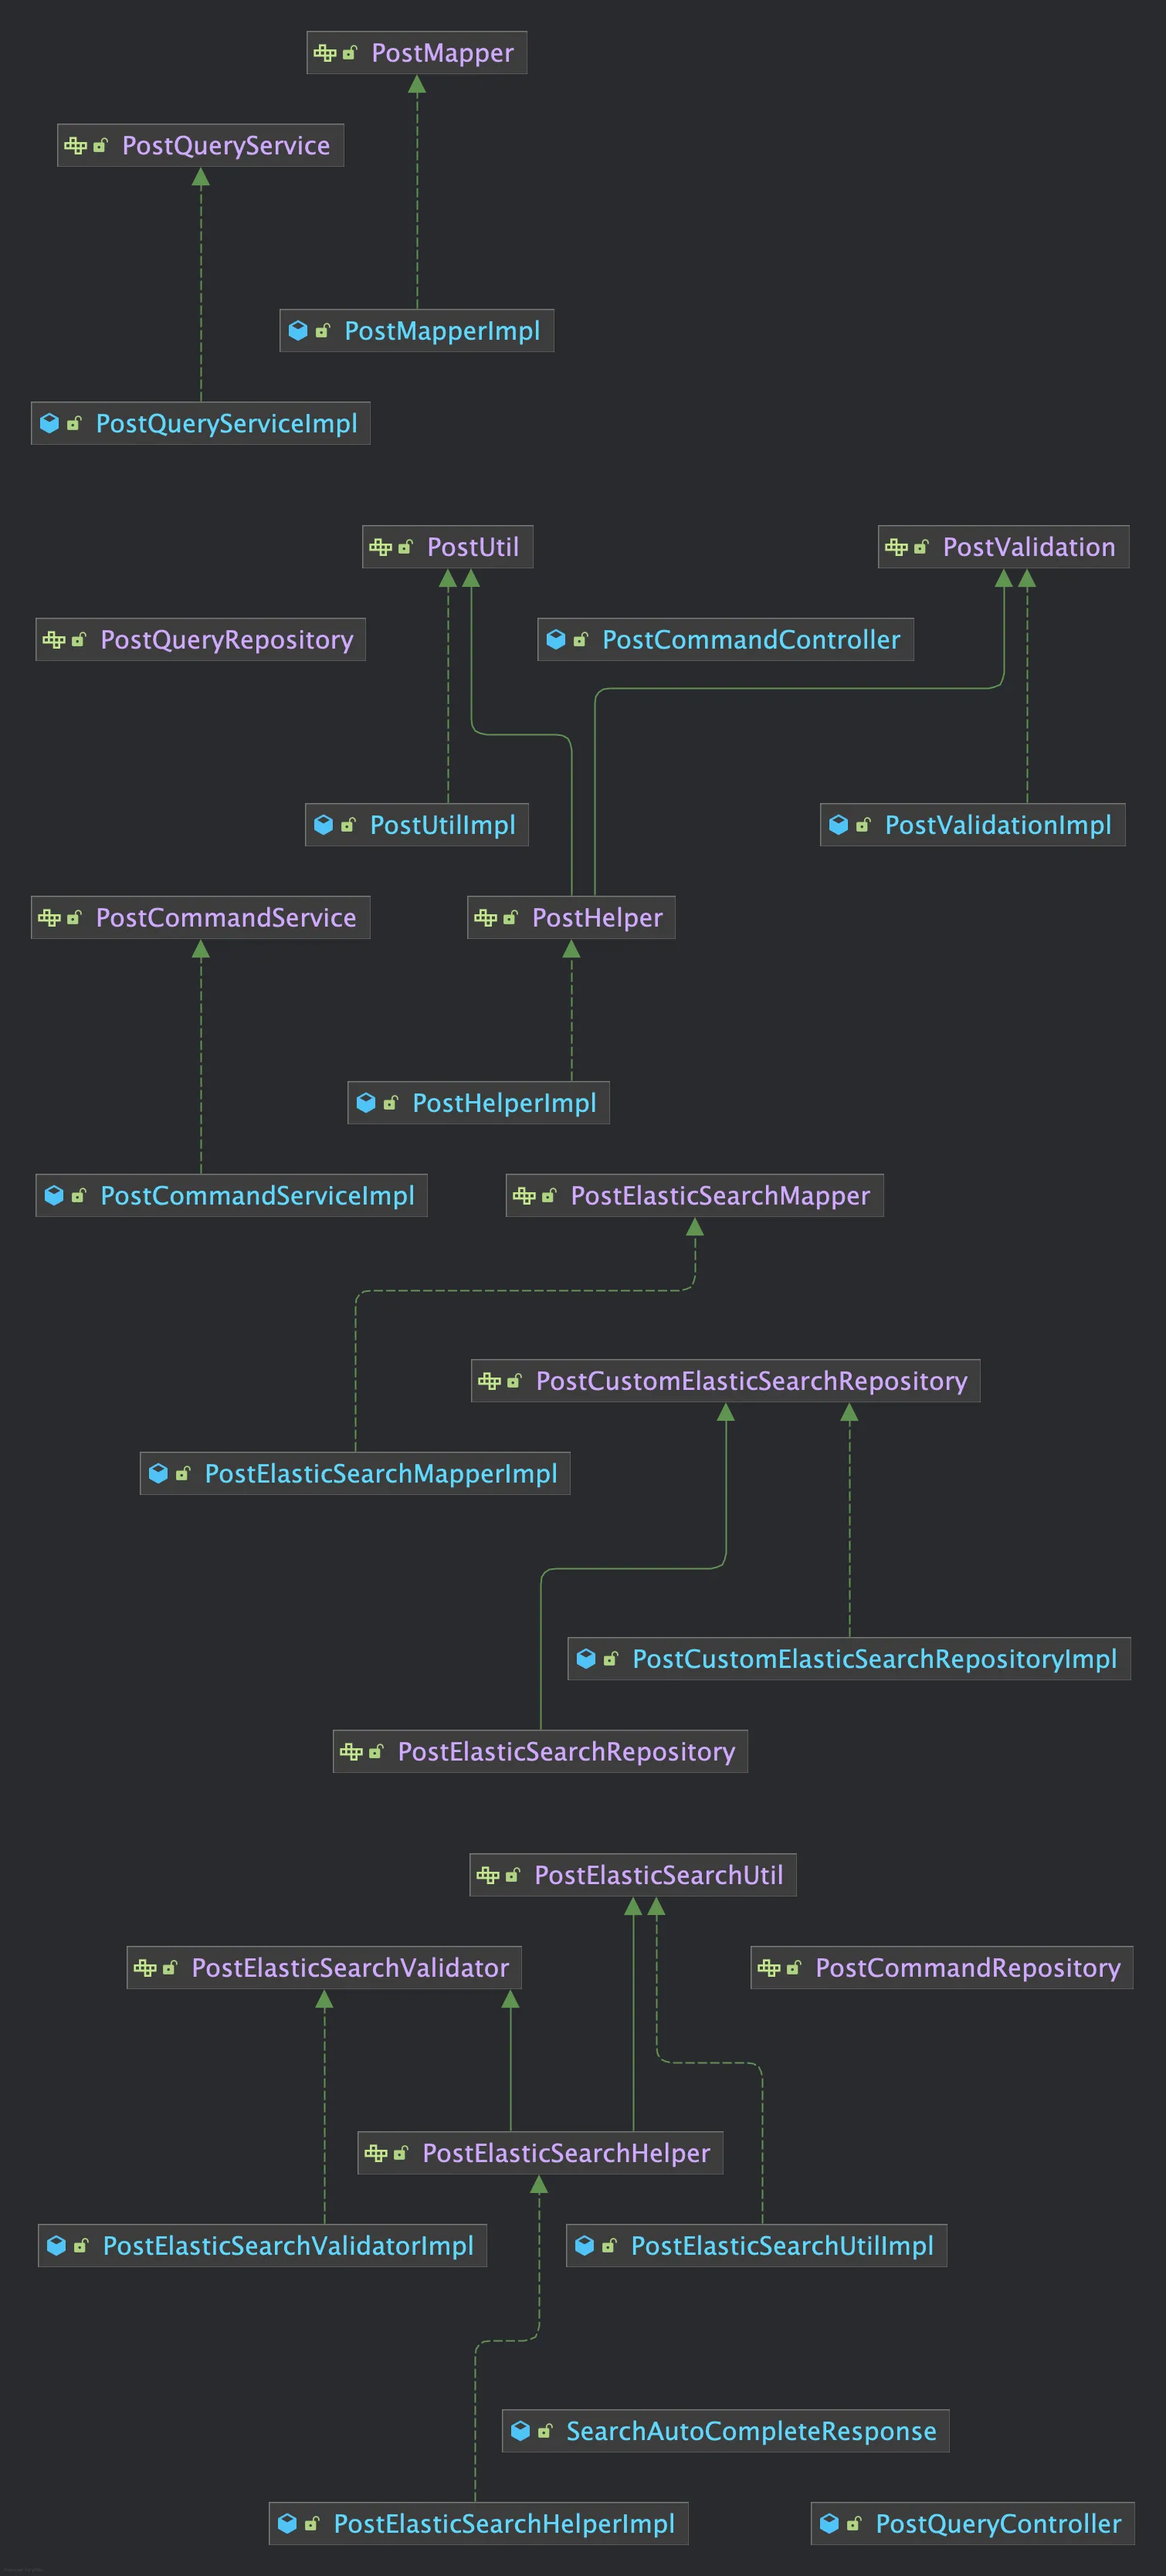Select the PostElasticSearchRepository node

(540, 1752)
